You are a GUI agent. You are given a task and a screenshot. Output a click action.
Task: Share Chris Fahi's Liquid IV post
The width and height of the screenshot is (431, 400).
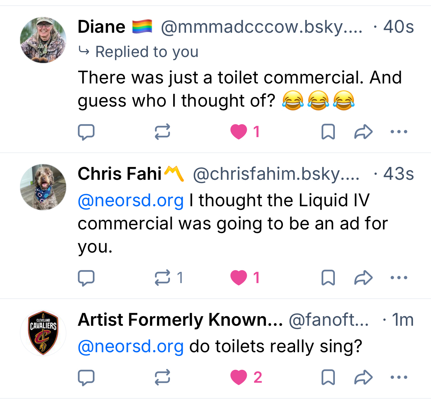[363, 278]
